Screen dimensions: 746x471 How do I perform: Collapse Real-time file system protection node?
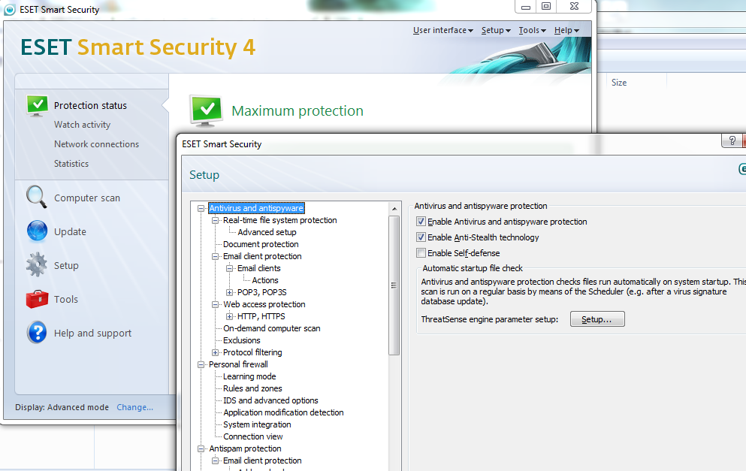click(215, 220)
